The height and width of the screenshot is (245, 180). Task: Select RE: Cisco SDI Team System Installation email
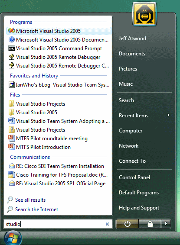(x=59, y=166)
